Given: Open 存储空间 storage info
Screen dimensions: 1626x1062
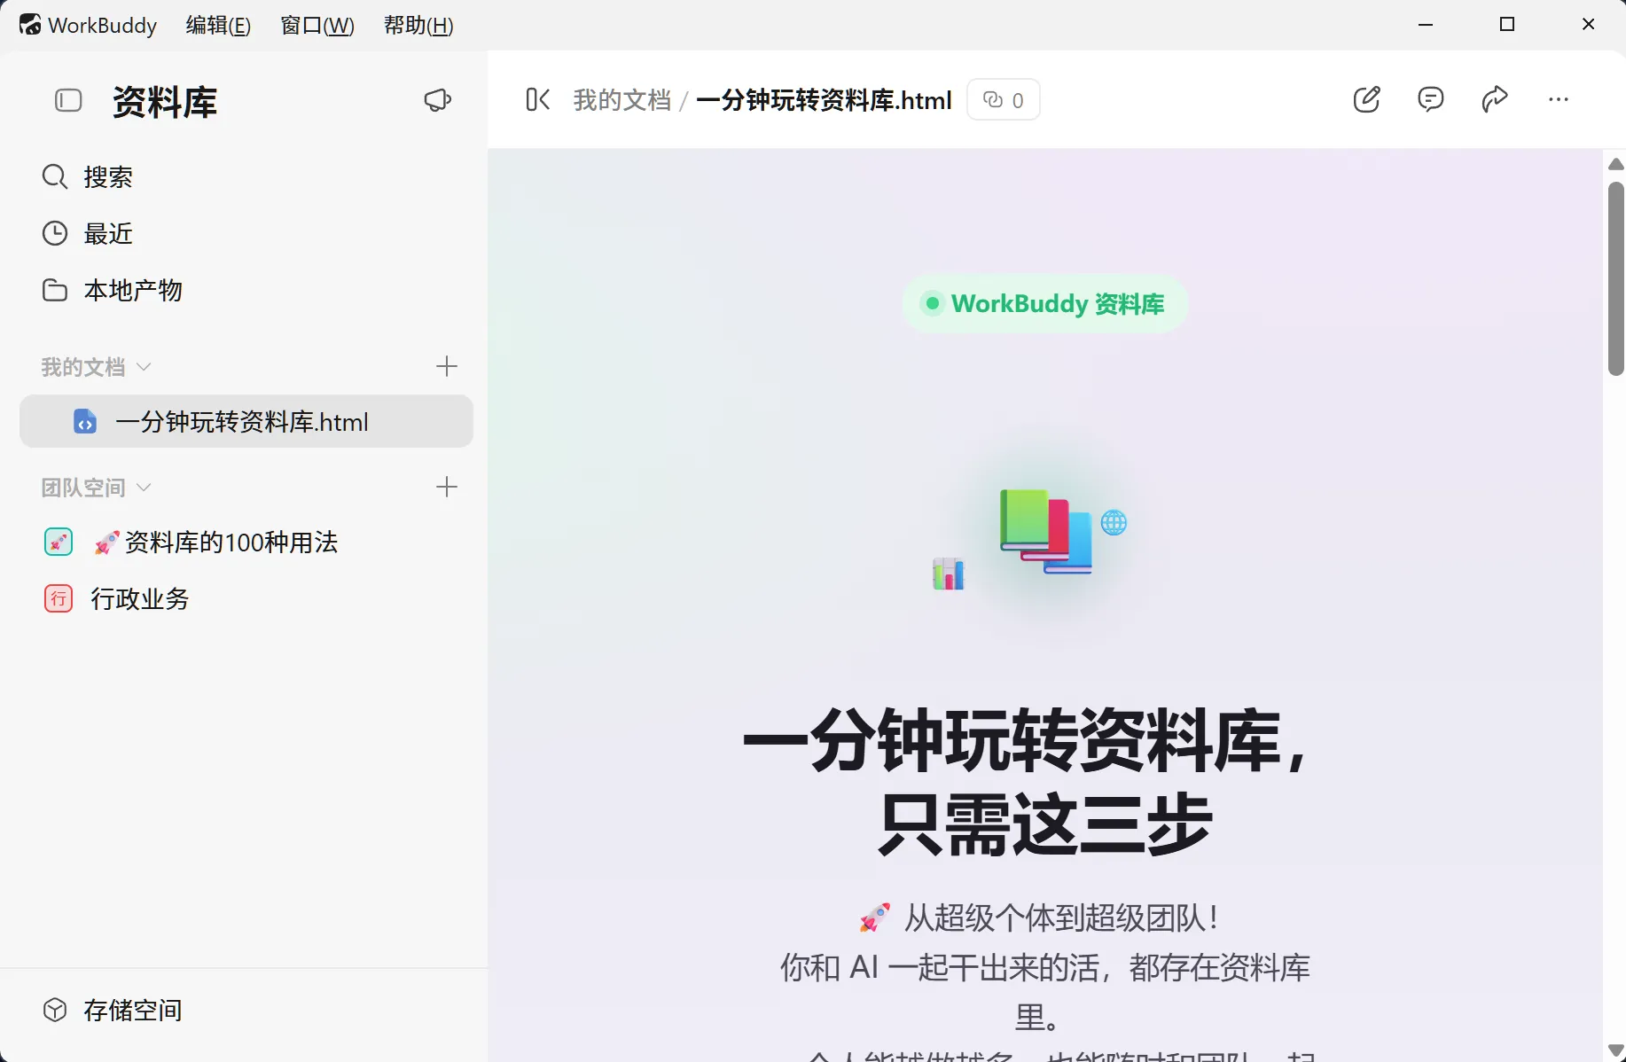Looking at the screenshot, I should pos(112,1011).
